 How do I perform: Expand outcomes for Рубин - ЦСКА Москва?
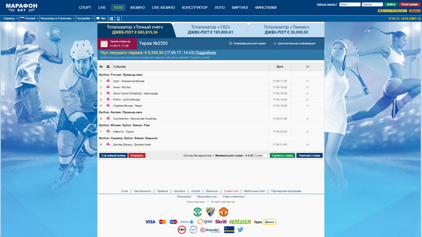(x=307, y=100)
